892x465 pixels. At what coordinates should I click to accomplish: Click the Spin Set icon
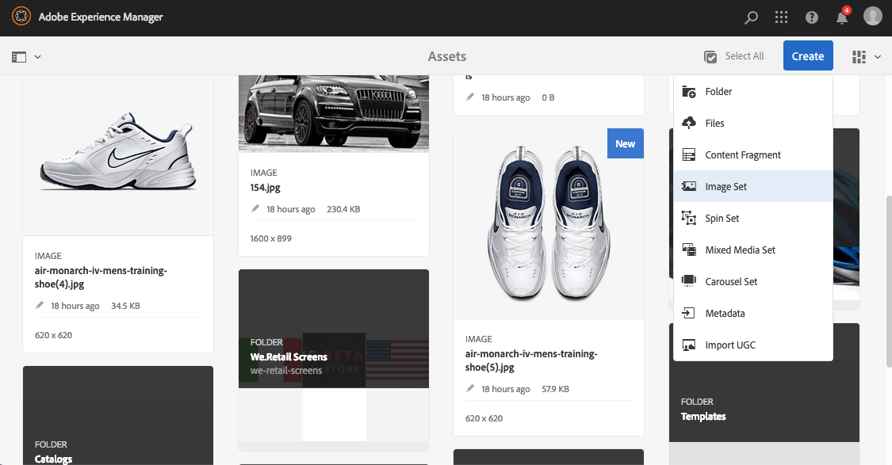689,218
